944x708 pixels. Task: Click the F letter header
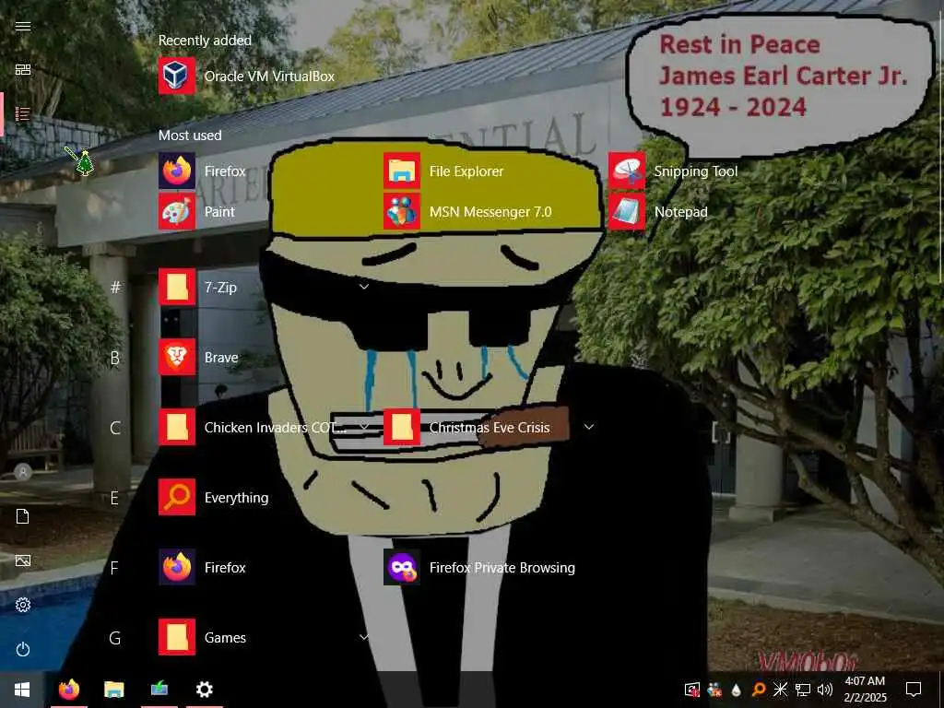pyautogui.click(x=113, y=568)
